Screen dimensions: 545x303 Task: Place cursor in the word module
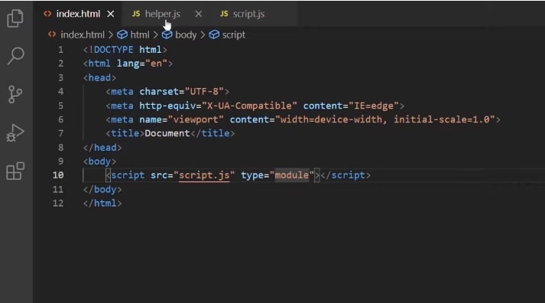[x=292, y=175]
